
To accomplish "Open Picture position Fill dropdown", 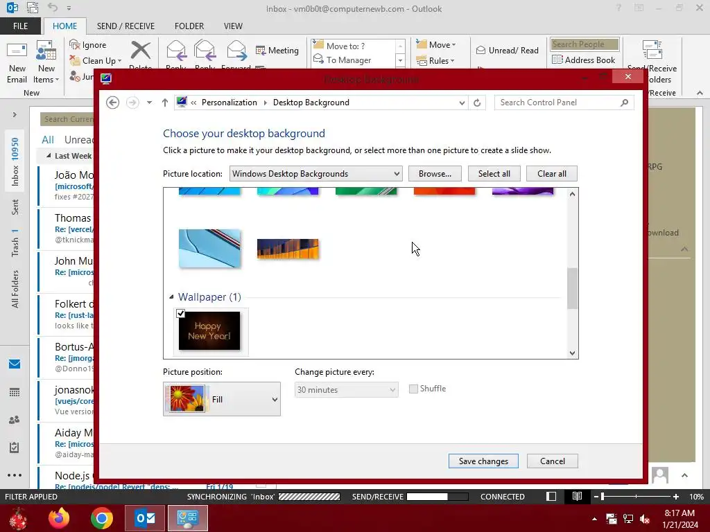I will (x=222, y=399).
